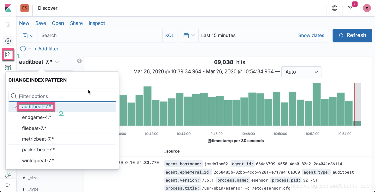Screen dimensions: 375x192
Task: Open the filter options circle icon
Action: pos(23,49)
